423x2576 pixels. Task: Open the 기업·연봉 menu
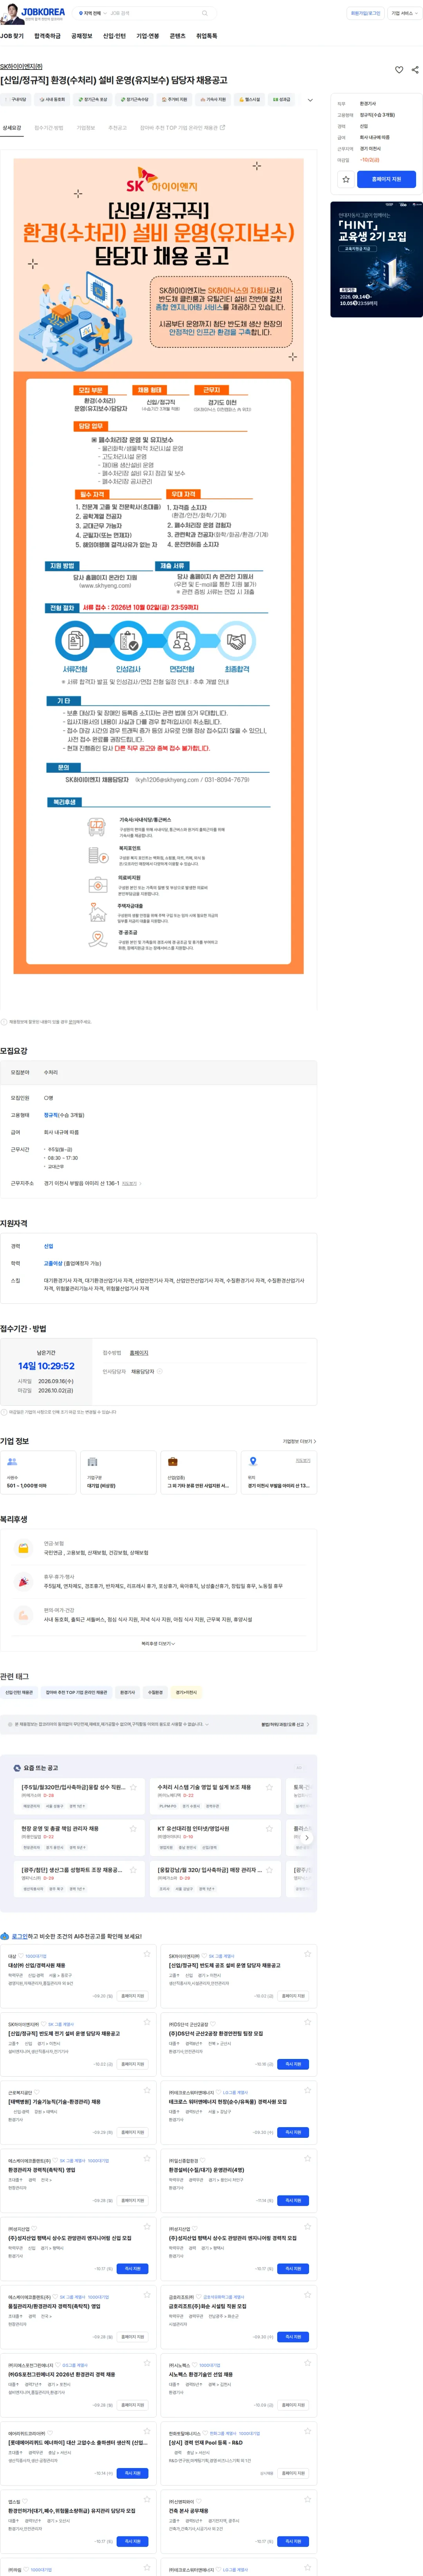[148, 36]
